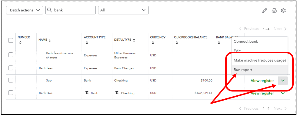
Task: Click the pencil edit icon
Action: (265, 11)
